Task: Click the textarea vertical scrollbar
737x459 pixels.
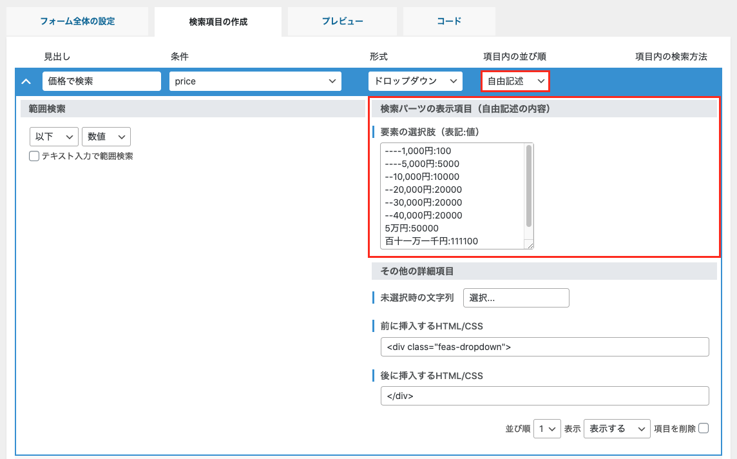Action: [x=529, y=186]
